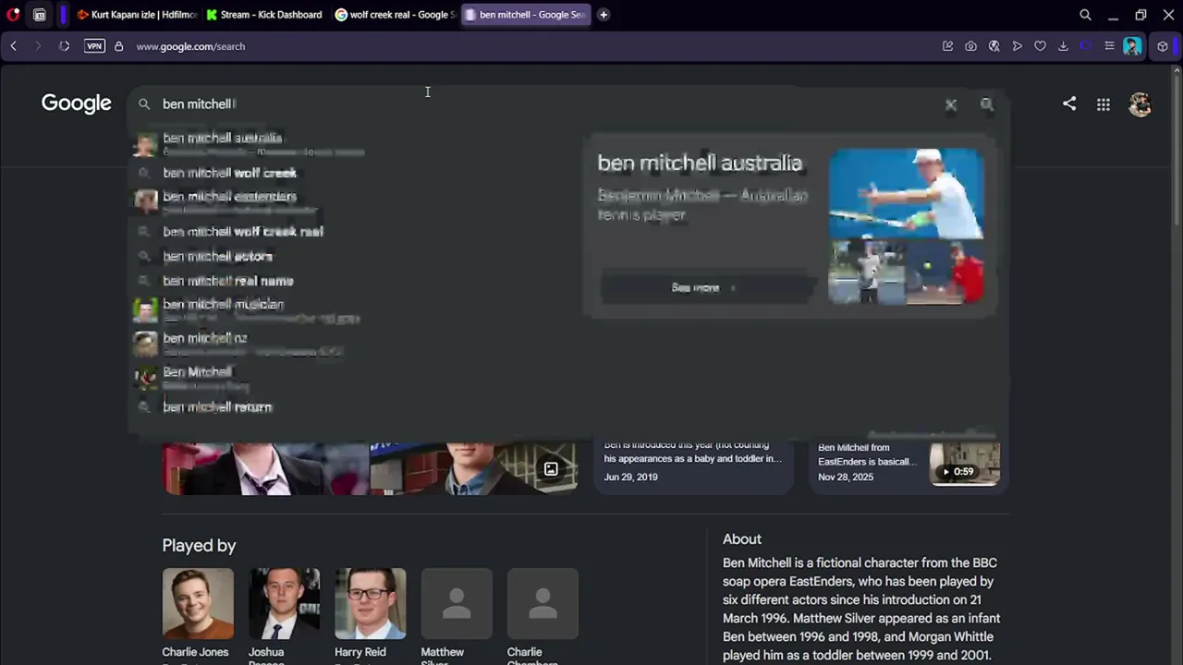The height and width of the screenshot is (665, 1183).
Task: Open a new browser tab
Action: (604, 15)
